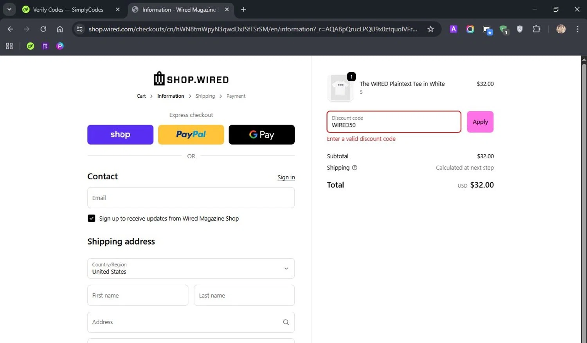Screen dimensions: 587x343
Task: Click "The WIRED Plaintext Tee in White"
Action: point(402,84)
